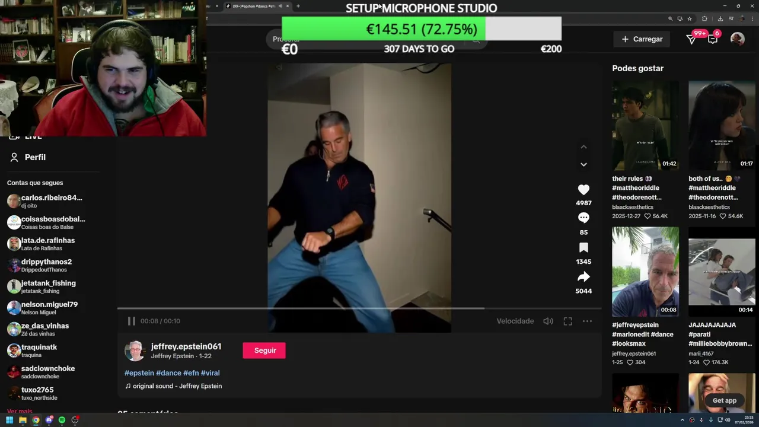
Task: Open the Windows Start menu
Action: pyautogui.click(x=9, y=420)
